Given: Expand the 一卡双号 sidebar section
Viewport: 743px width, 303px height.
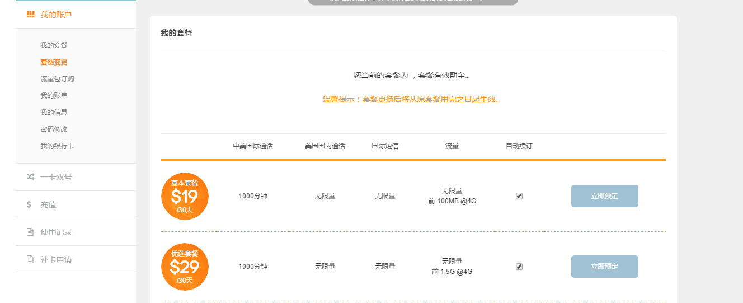Looking at the screenshot, I should point(56,177).
